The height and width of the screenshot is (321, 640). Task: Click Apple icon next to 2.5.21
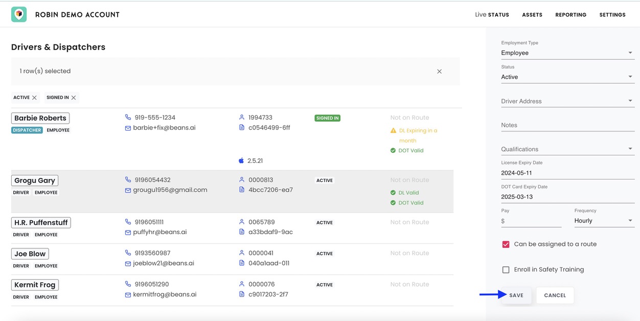(241, 161)
